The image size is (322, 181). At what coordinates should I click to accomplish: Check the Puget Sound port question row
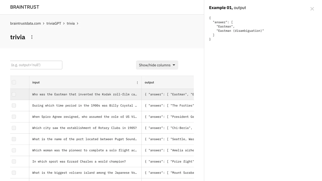point(14,139)
